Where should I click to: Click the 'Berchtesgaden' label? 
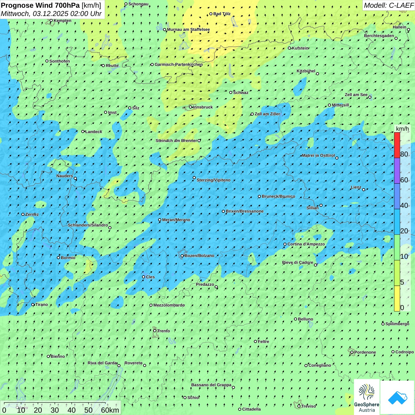(379, 36)
